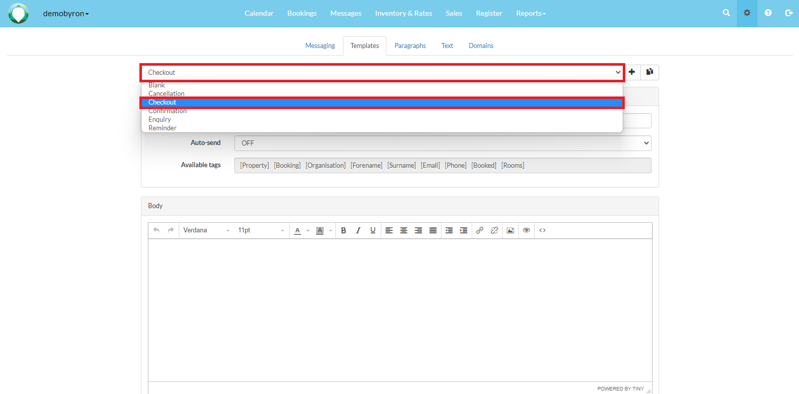
Task: Open the settings gear icon
Action: 747,13
